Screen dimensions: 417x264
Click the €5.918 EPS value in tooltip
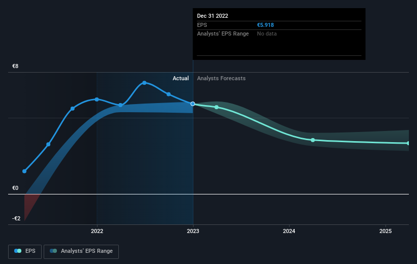pos(266,25)
